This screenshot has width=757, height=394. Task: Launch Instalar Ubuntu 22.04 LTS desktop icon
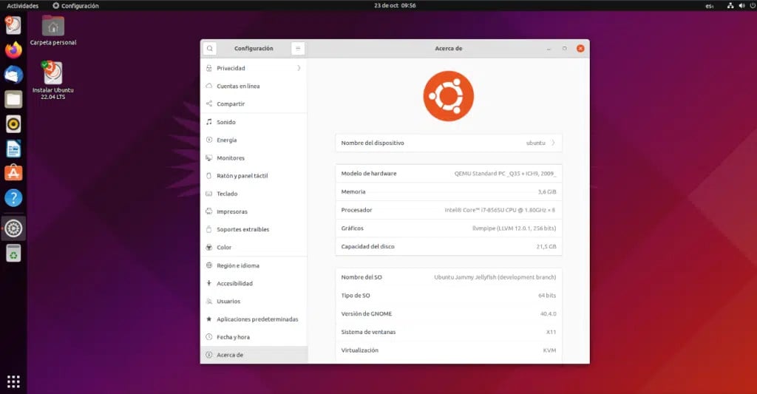(x=52, y=80)
